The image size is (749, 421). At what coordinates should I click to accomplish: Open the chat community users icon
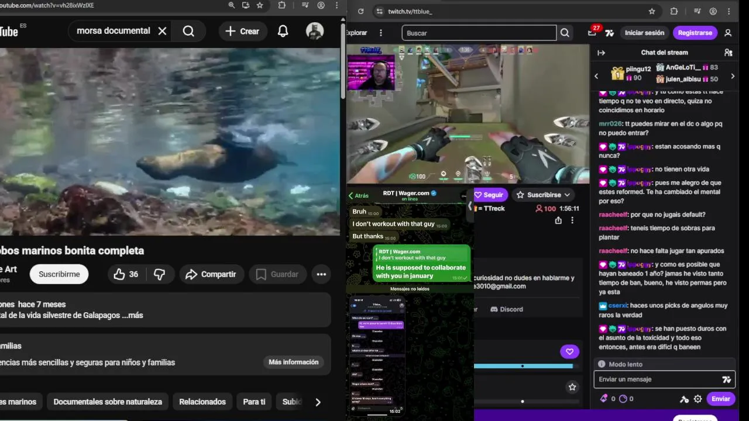728,53
